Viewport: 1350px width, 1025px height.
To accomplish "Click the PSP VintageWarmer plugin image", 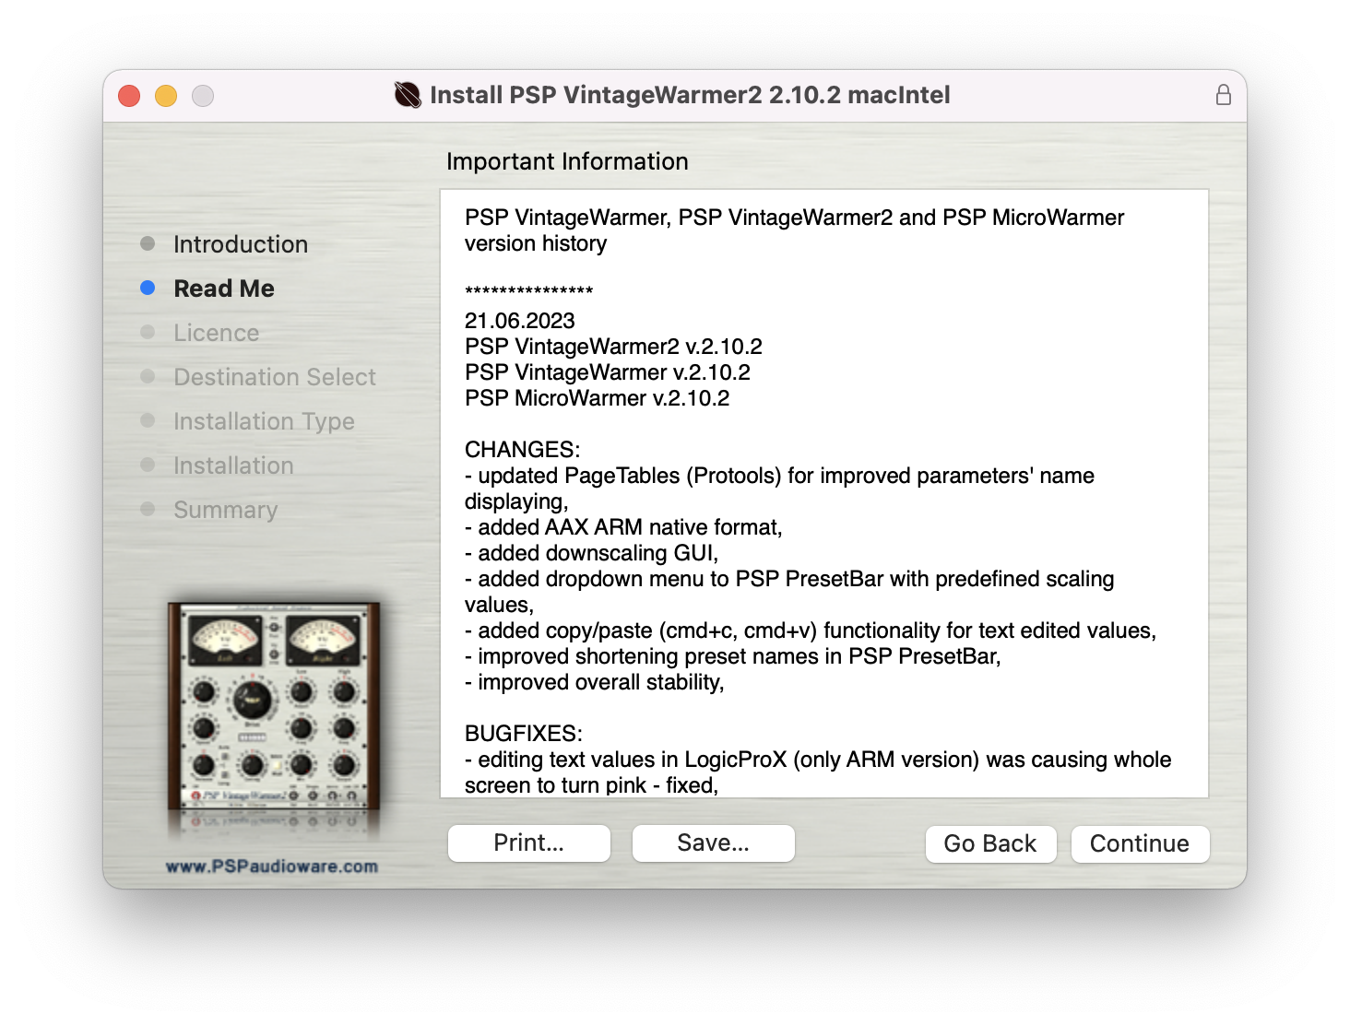I will pyautogui.click(x=274, y=707).
